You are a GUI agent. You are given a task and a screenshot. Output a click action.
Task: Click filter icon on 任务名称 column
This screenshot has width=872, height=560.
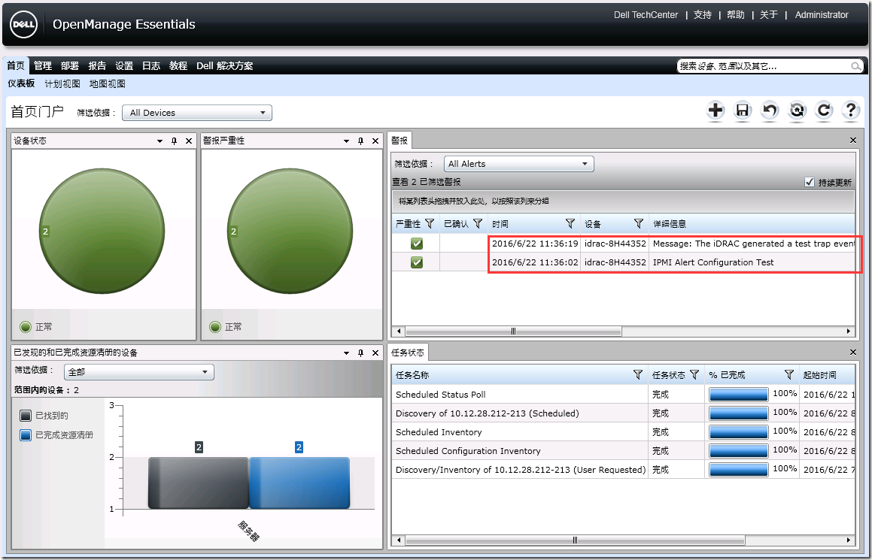[x=639, y=375]
